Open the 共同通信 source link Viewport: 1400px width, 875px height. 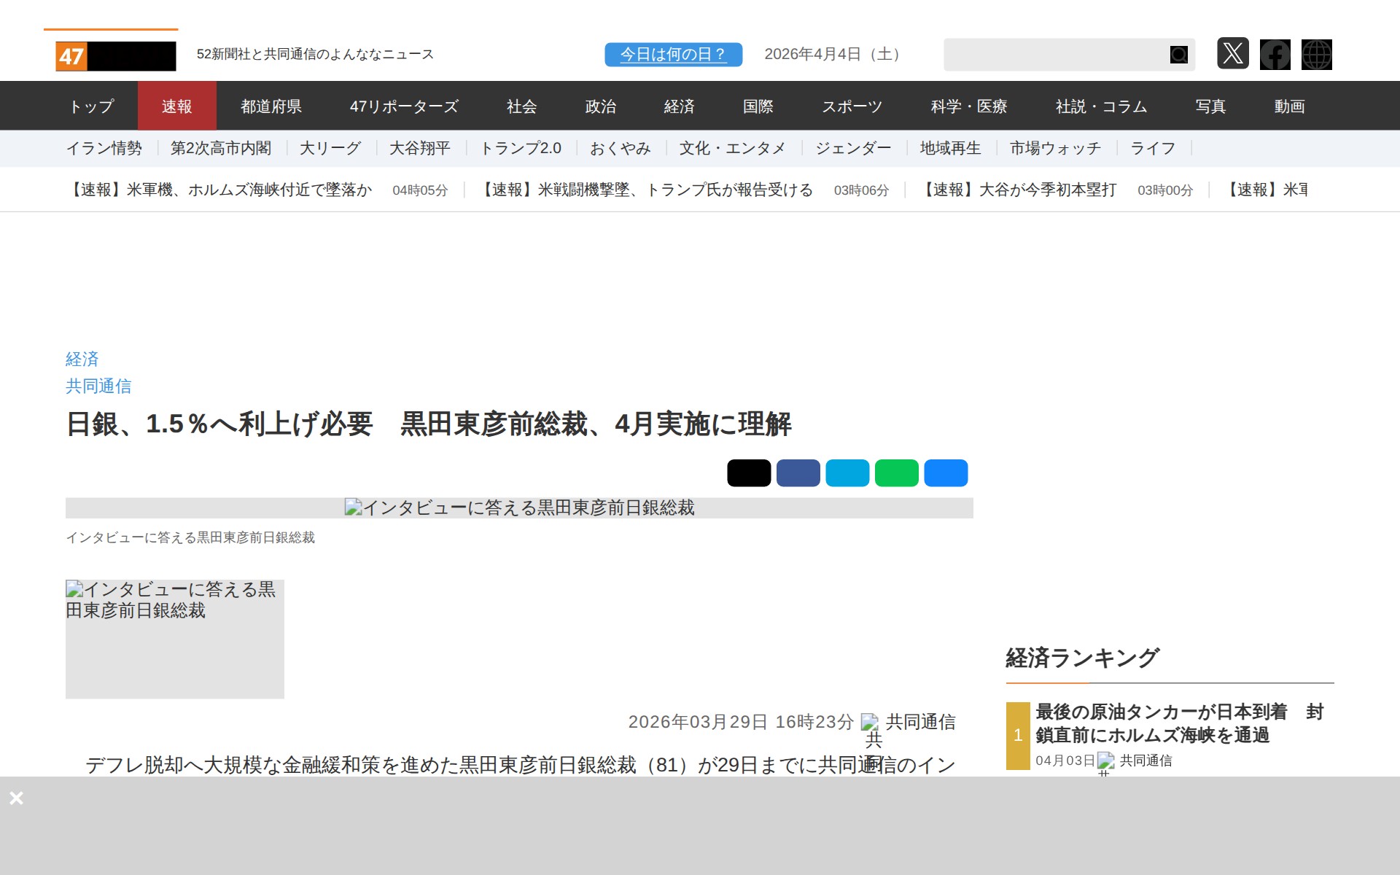[98, 386]
